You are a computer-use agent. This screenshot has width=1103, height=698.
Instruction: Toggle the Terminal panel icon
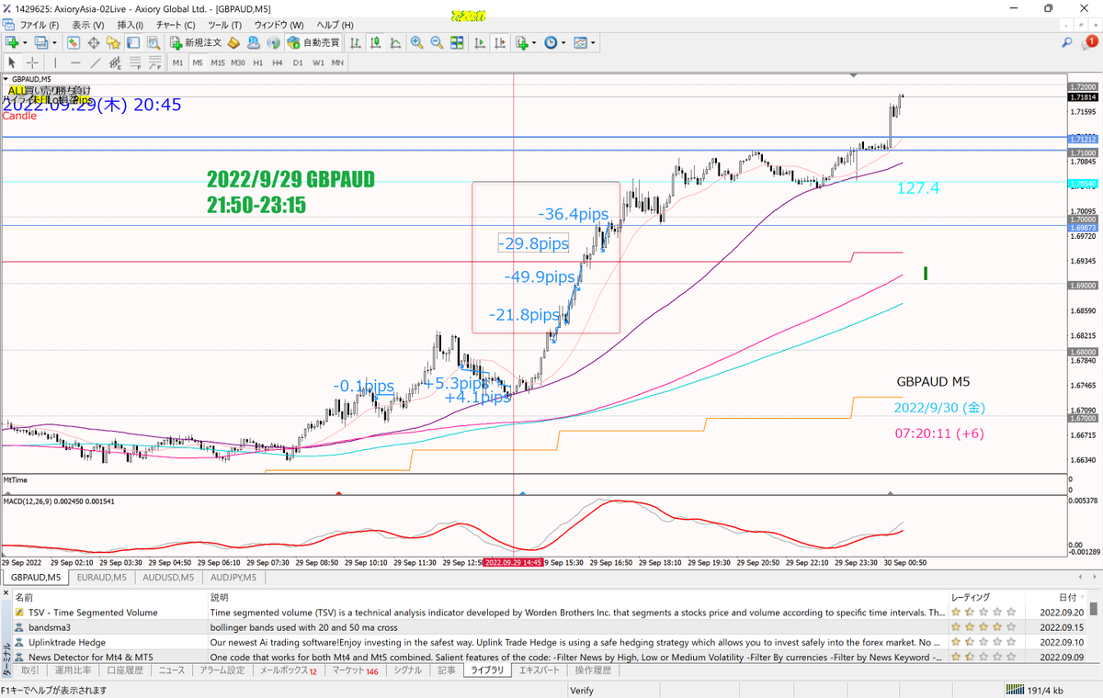pos(133,42)
